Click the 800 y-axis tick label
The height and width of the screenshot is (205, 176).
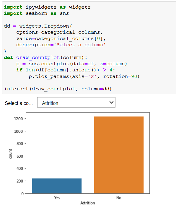pos(20,144)
